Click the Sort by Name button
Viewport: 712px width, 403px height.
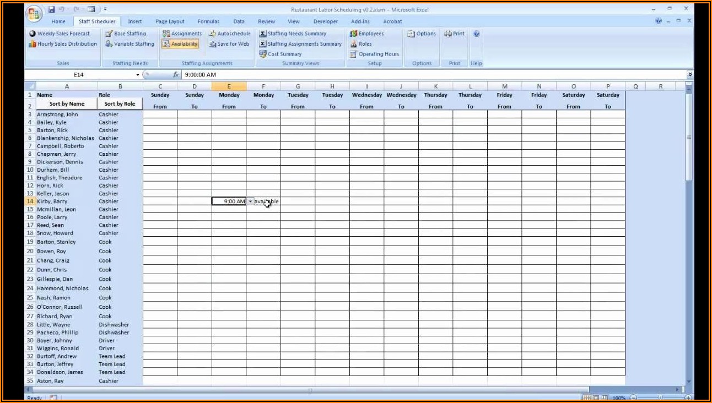pyautogui.click(x=67, y=104)
